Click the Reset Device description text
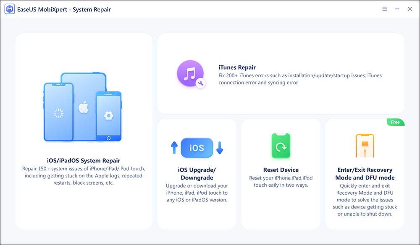420x245 pixels. (281, 181)
